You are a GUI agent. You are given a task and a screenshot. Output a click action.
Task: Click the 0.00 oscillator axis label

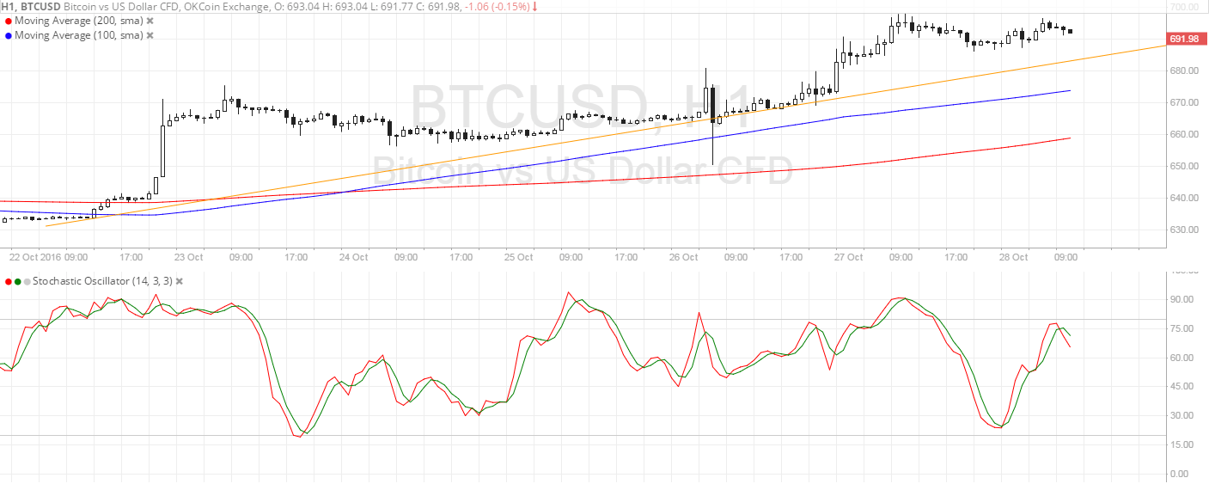pyautogui.click(x=1179, y=474)
